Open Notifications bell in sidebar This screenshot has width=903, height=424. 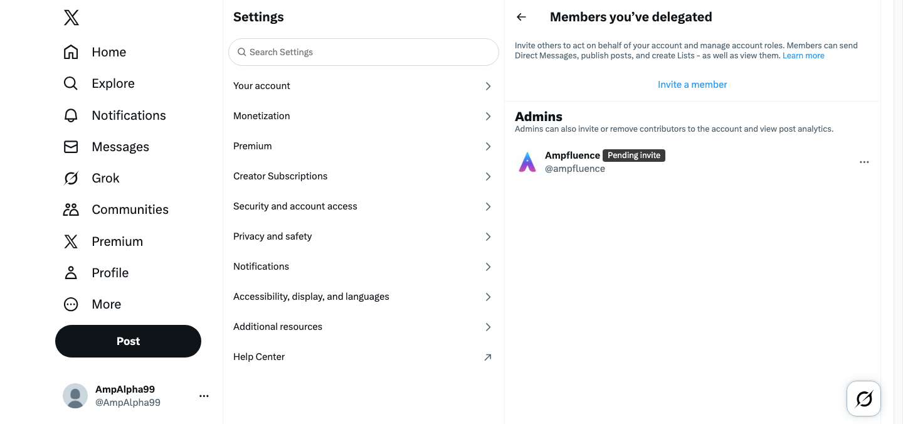coord(71,115)
